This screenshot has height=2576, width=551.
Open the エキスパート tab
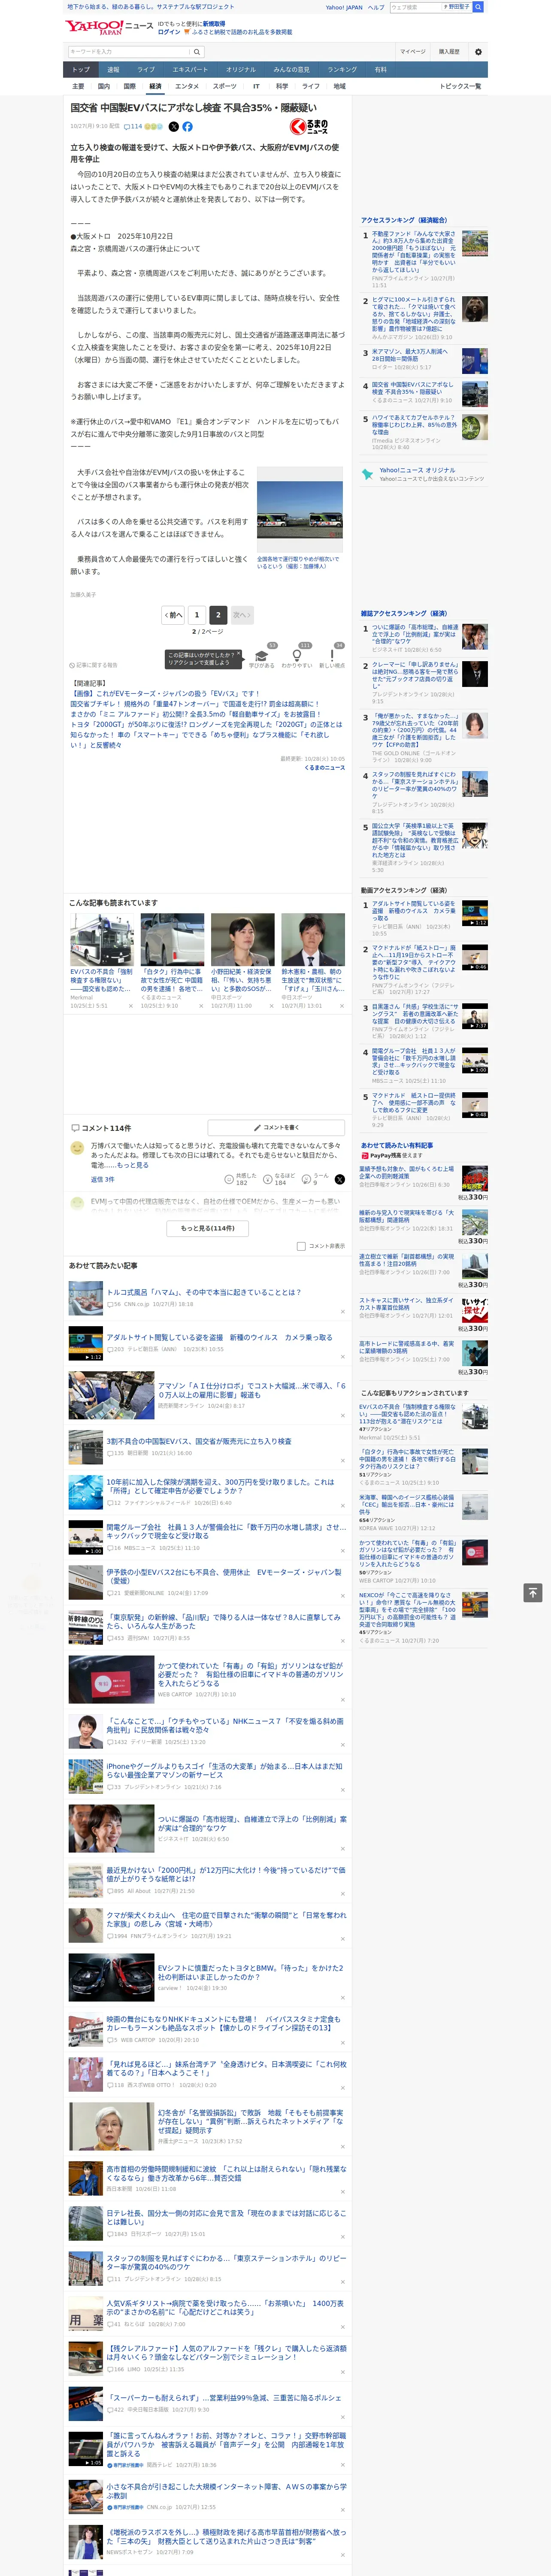pyautogui.click(x=190, y=70)
